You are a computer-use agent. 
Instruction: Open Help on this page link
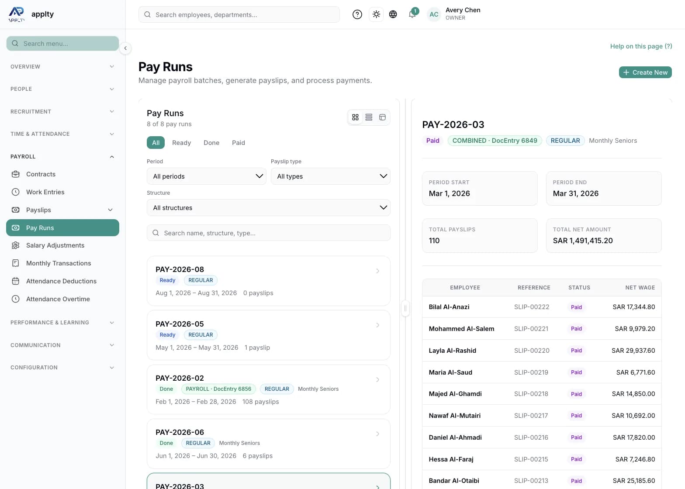pyautogui.click(x=641, y=46)
